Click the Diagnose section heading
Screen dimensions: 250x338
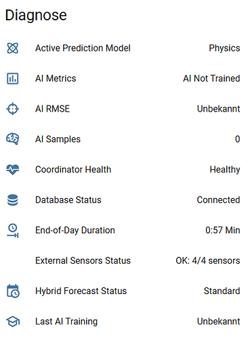click(36, 16)
